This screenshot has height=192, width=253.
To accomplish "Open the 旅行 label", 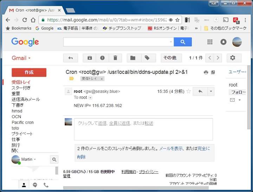I will pyautogui.click(x=16, y=145).
